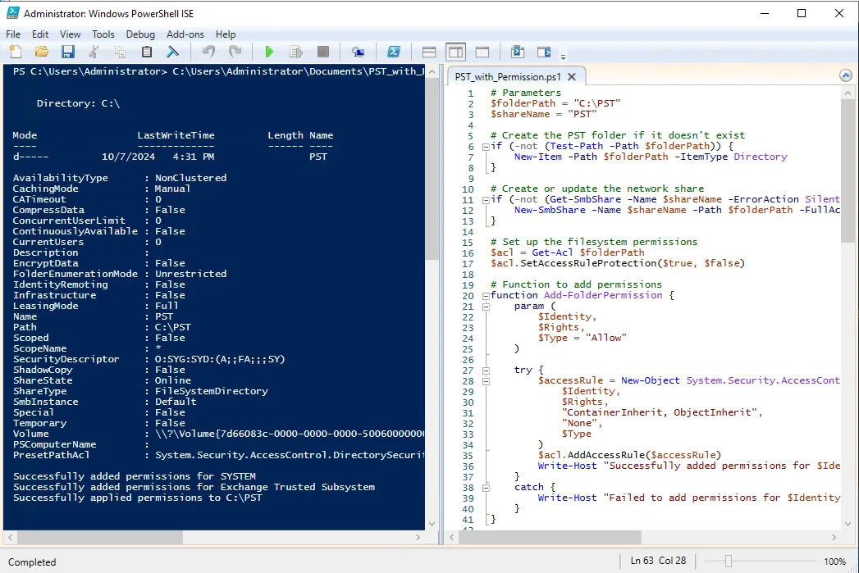Close the PST_with_Permission.ps1 tab
Screen dimensions: 859x573
[571, 76]
